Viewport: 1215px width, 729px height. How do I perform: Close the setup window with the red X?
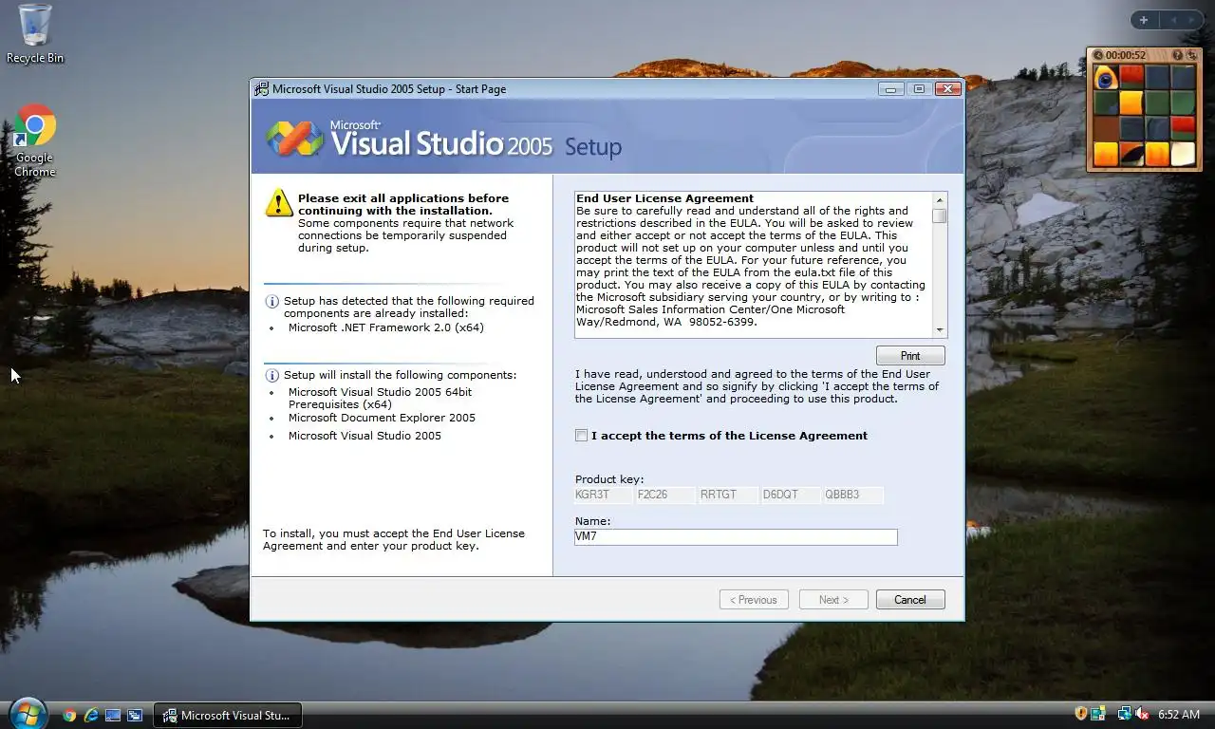(x=947, y=89)
